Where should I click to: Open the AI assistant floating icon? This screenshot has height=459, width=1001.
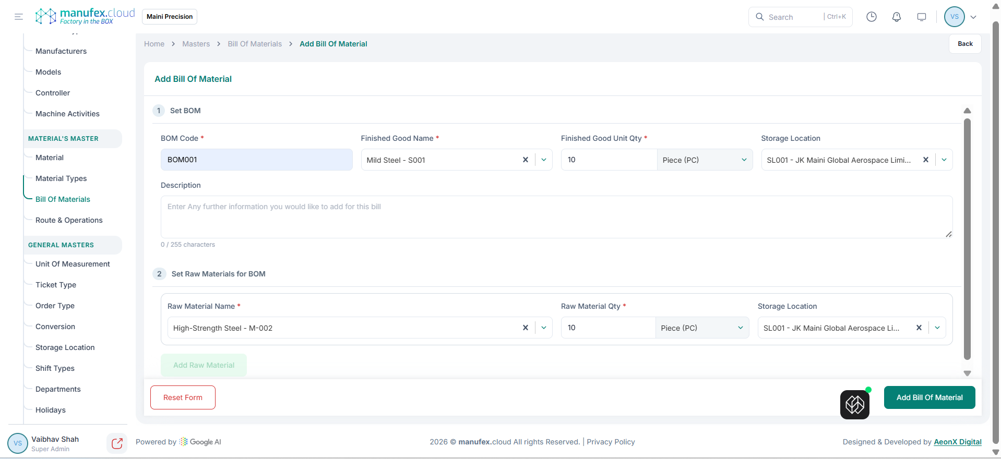[855, 404]
